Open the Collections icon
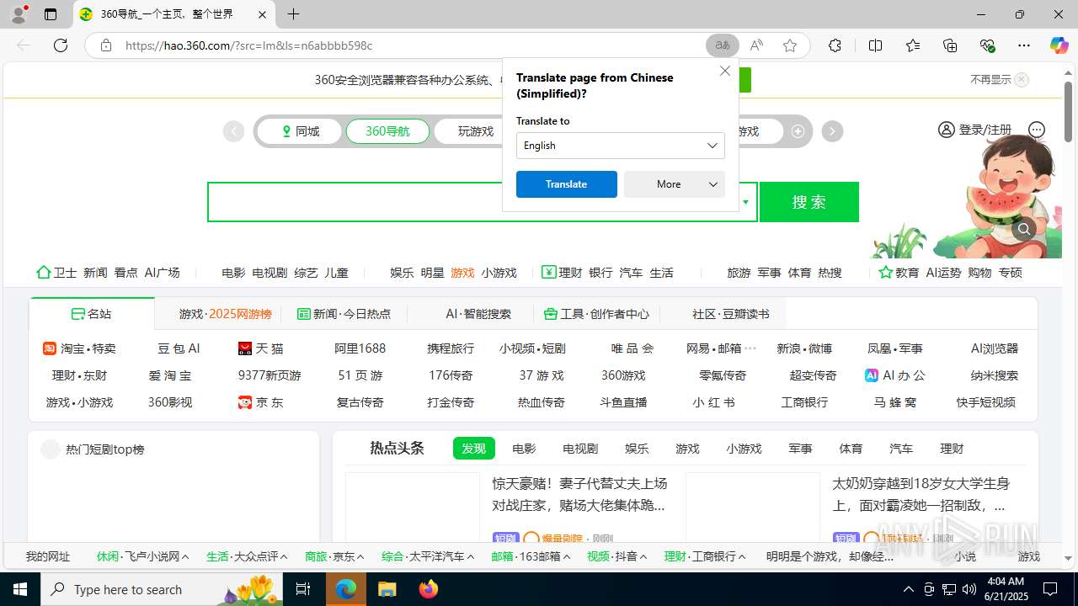Viewport: 1078px width, 606px height. click(950, 45)
